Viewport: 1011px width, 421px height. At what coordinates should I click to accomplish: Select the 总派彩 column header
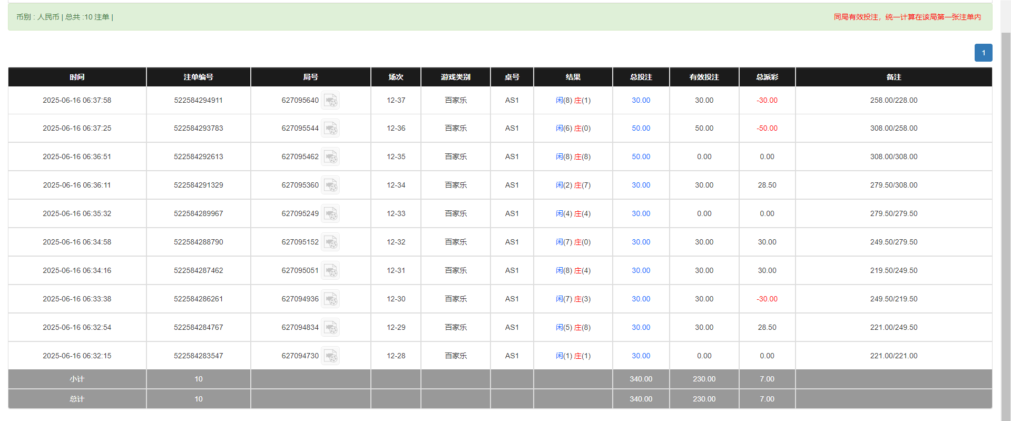coord(767,77)
